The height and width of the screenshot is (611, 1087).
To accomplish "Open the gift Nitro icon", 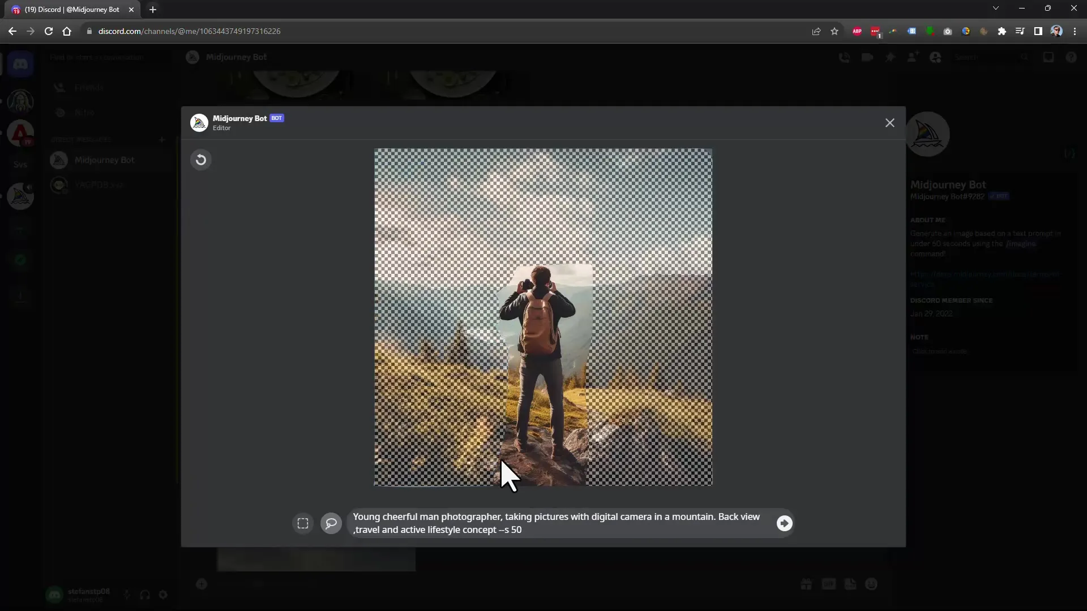I will pyautogui.click(x=806, y=584).
